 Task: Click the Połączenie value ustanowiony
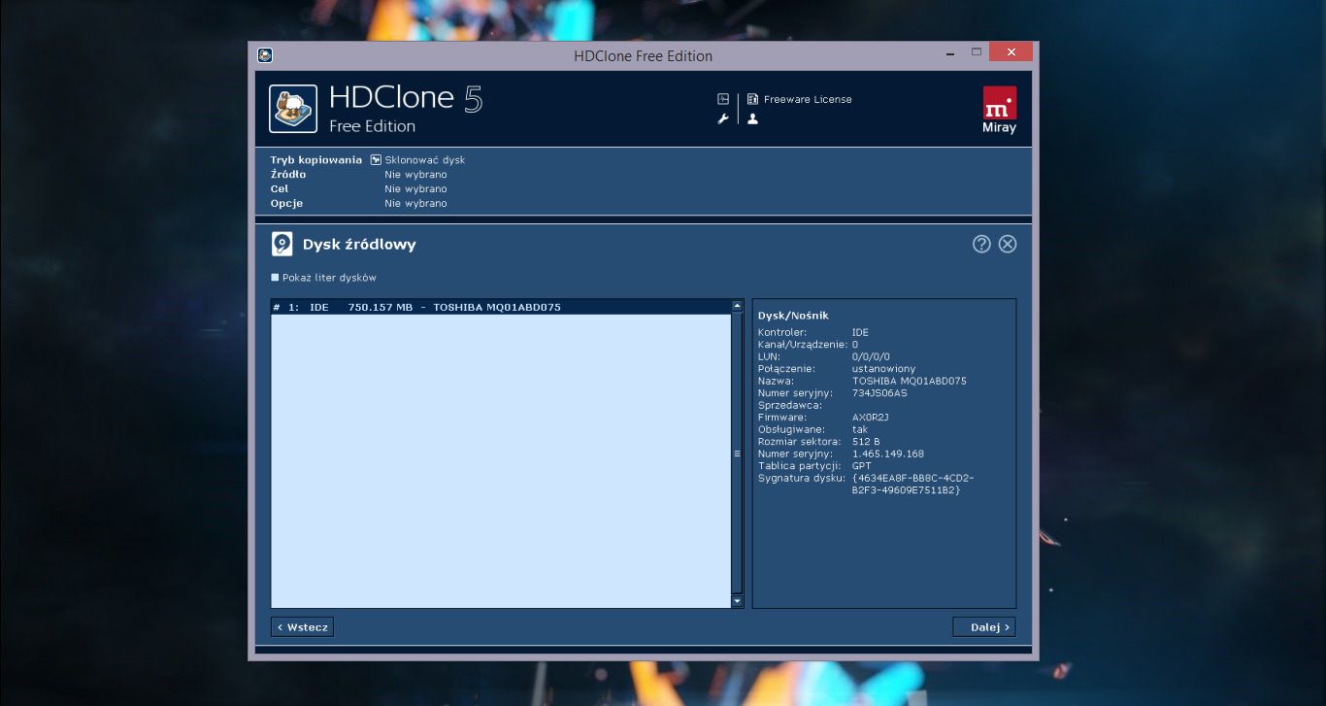click(x=883, y=369)
